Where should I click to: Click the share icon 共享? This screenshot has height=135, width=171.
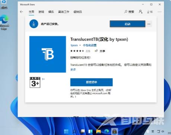pos(100,51)
